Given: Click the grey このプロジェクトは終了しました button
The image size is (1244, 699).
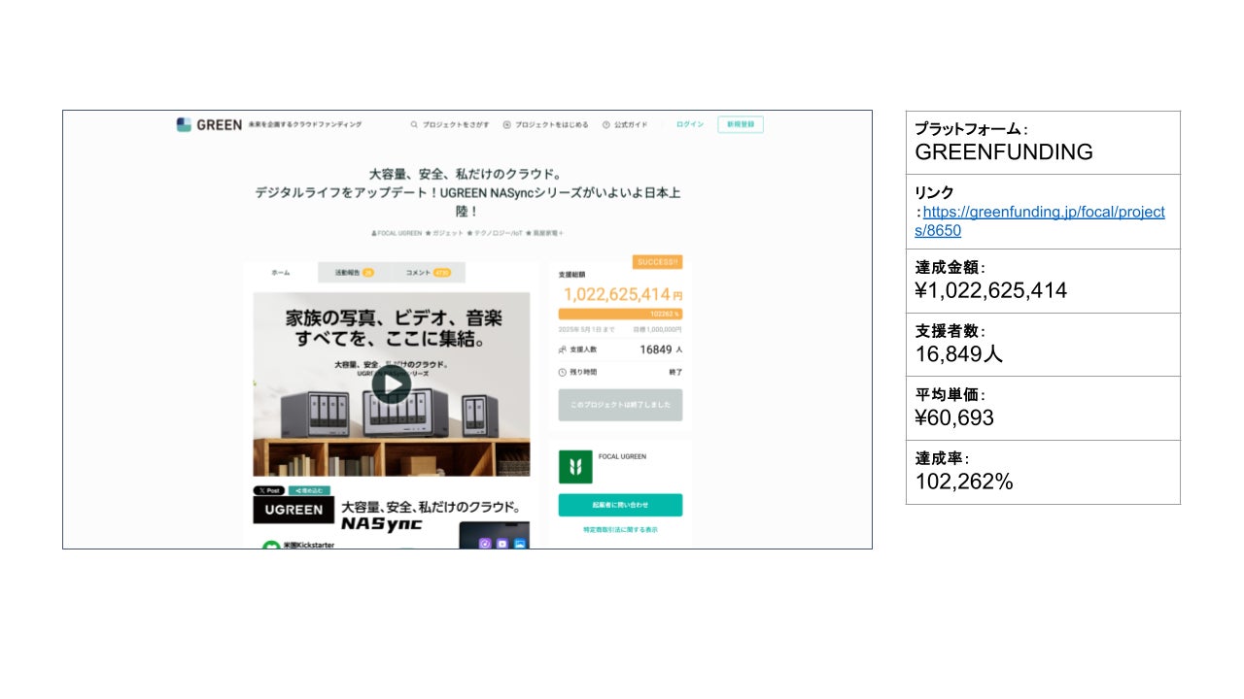Looking at the screenshot, I should pyautogui.click(x=620, y=405).
